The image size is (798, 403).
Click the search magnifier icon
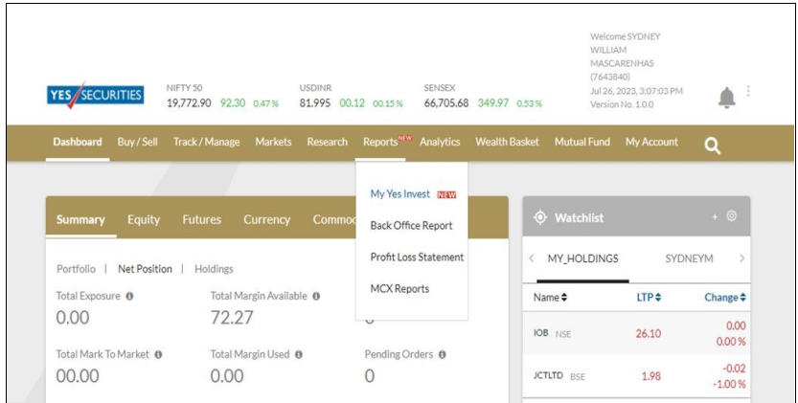(x=712, y=146)
